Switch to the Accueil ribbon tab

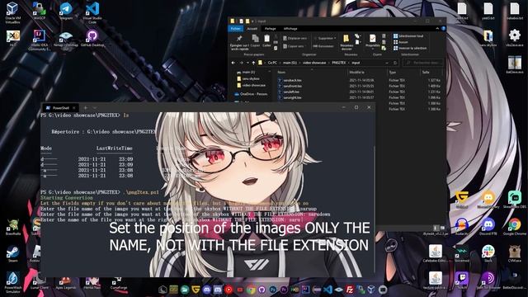tap(252, 29)
